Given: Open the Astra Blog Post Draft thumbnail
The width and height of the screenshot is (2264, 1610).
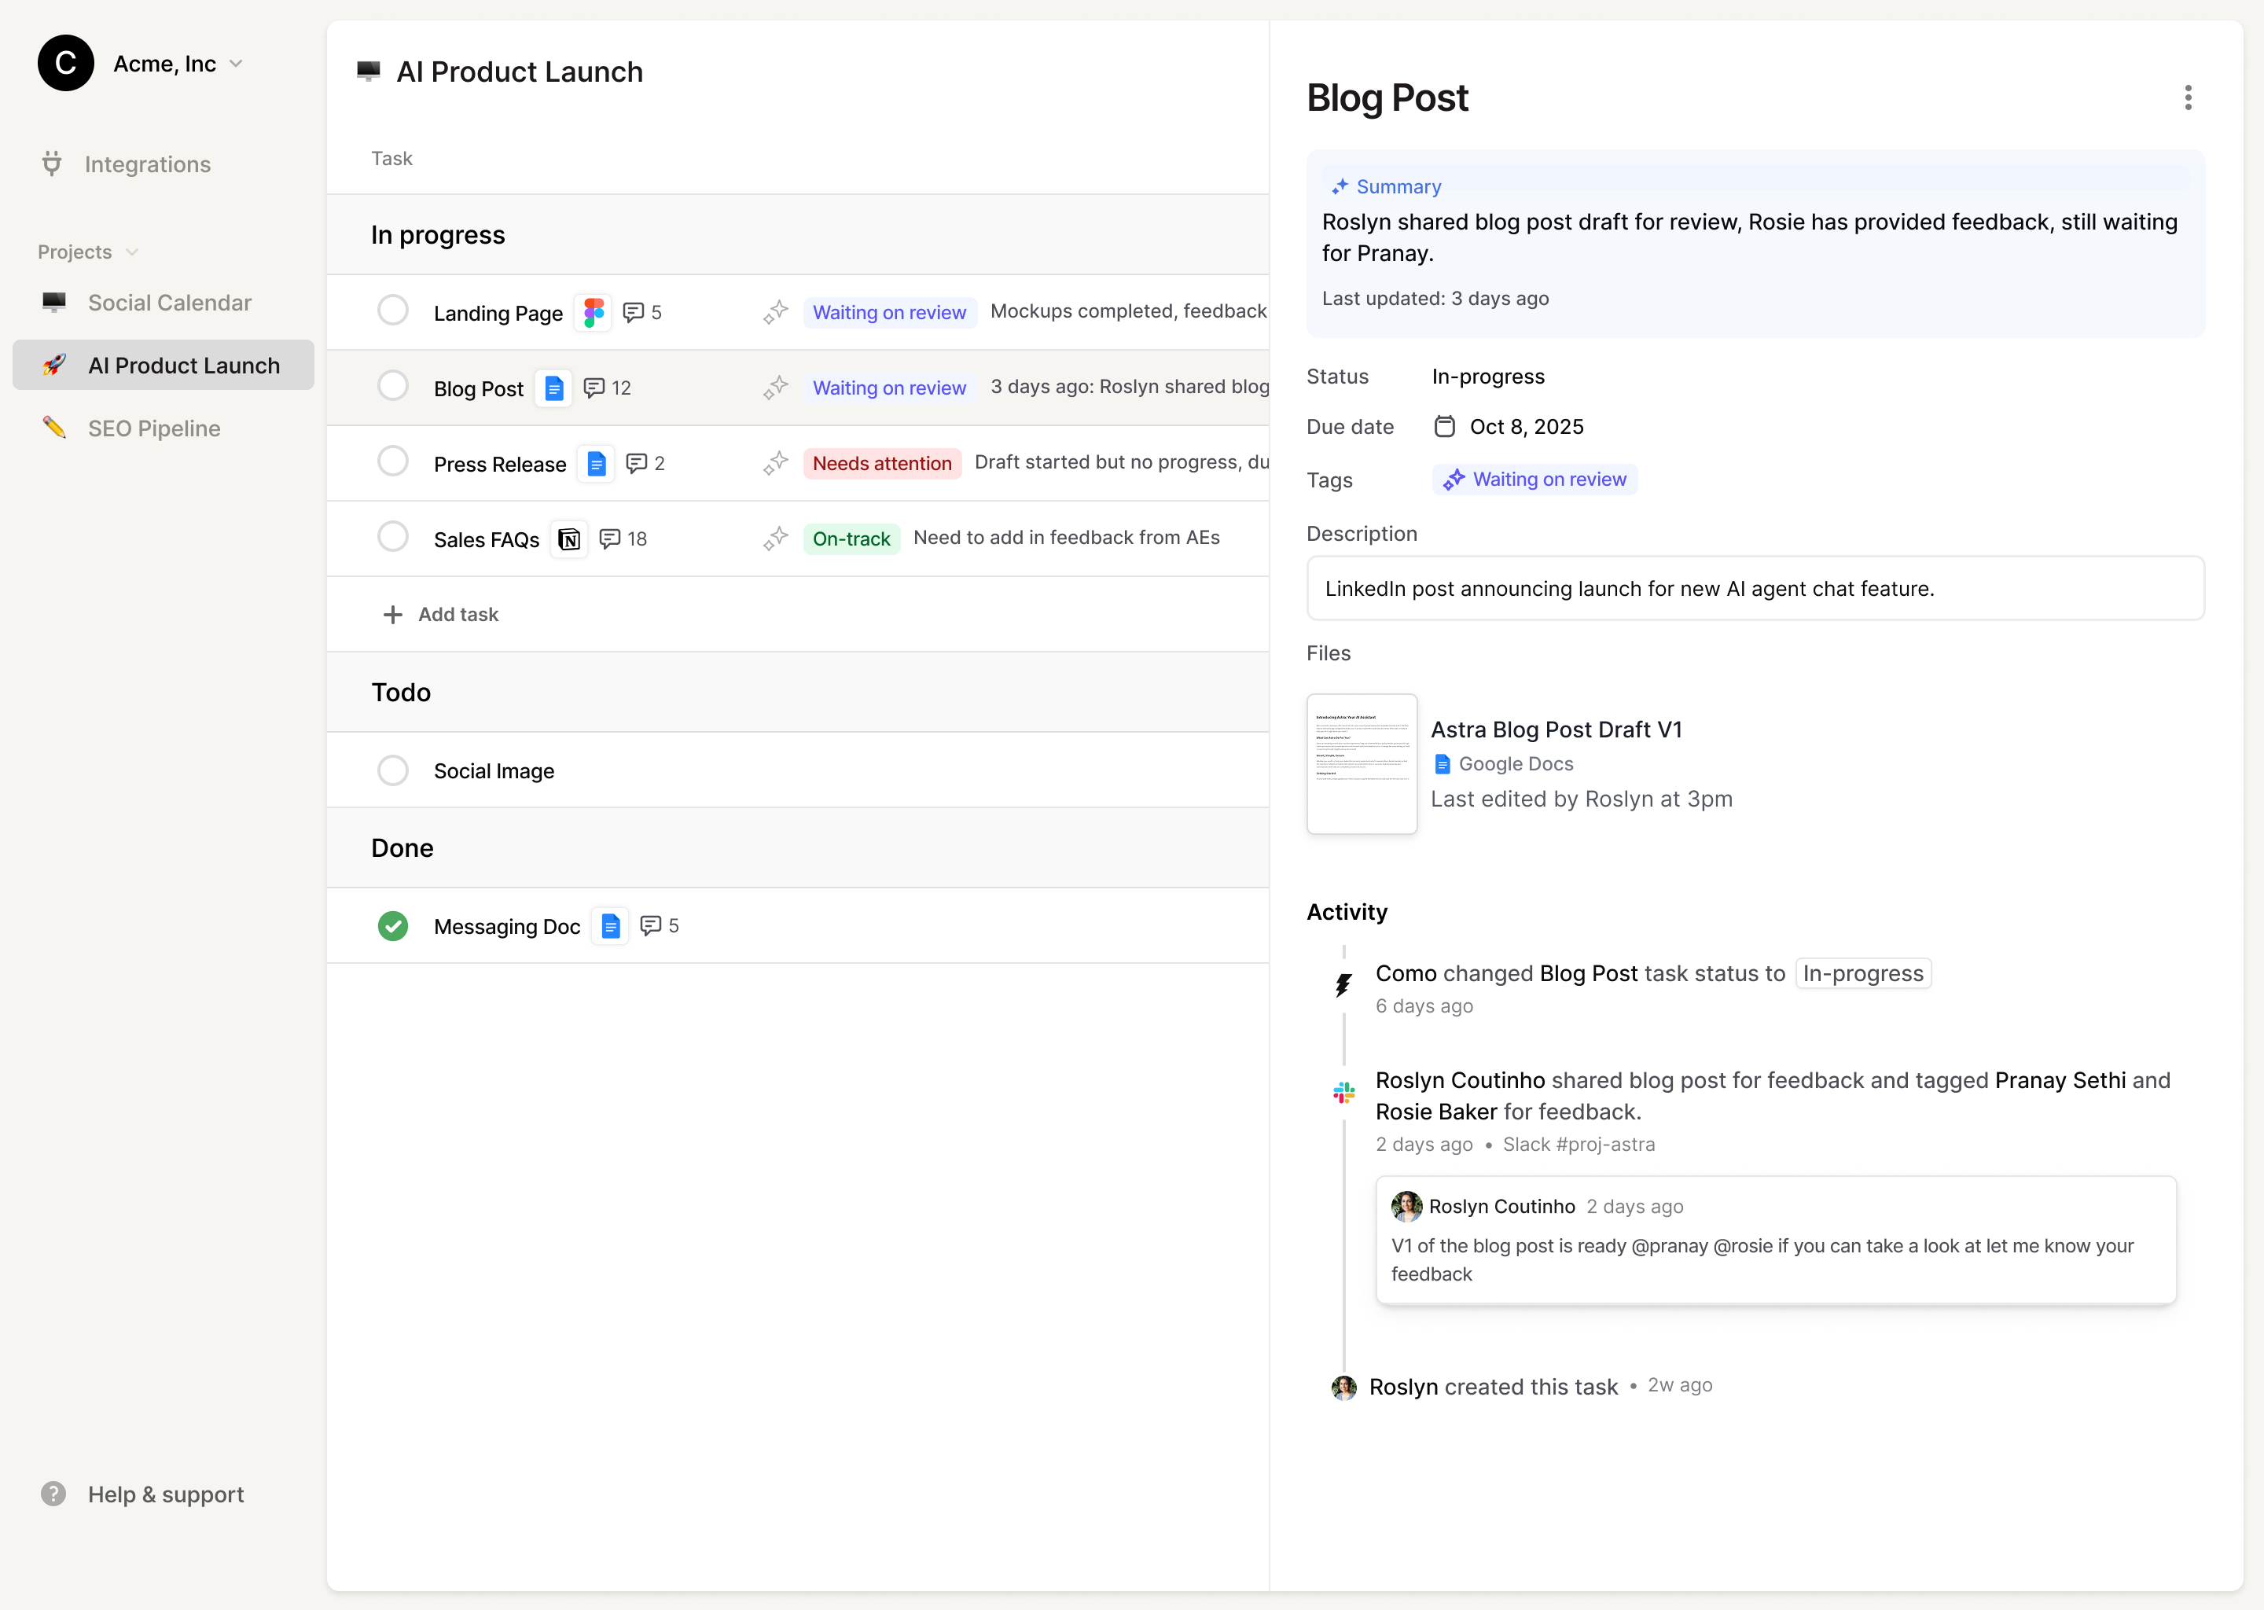Looking at the screenshot, I should (x=1361, y=763).
